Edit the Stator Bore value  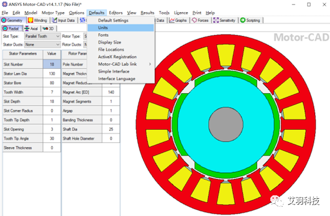pyautogui.click(x=52, y=83)
